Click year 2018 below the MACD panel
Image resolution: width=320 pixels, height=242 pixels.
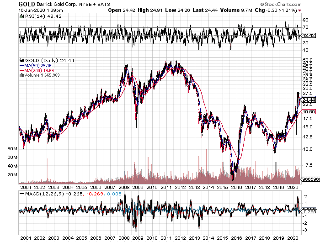pos(265,238)
